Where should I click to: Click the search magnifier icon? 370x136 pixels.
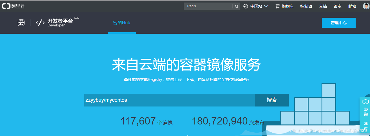coord(236,6)
